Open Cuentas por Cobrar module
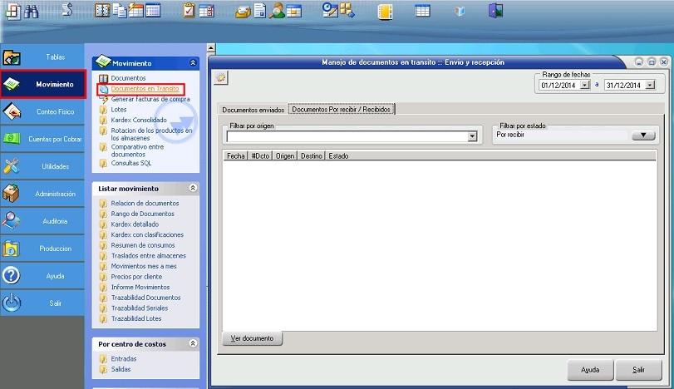 click(x=43, y=139)
